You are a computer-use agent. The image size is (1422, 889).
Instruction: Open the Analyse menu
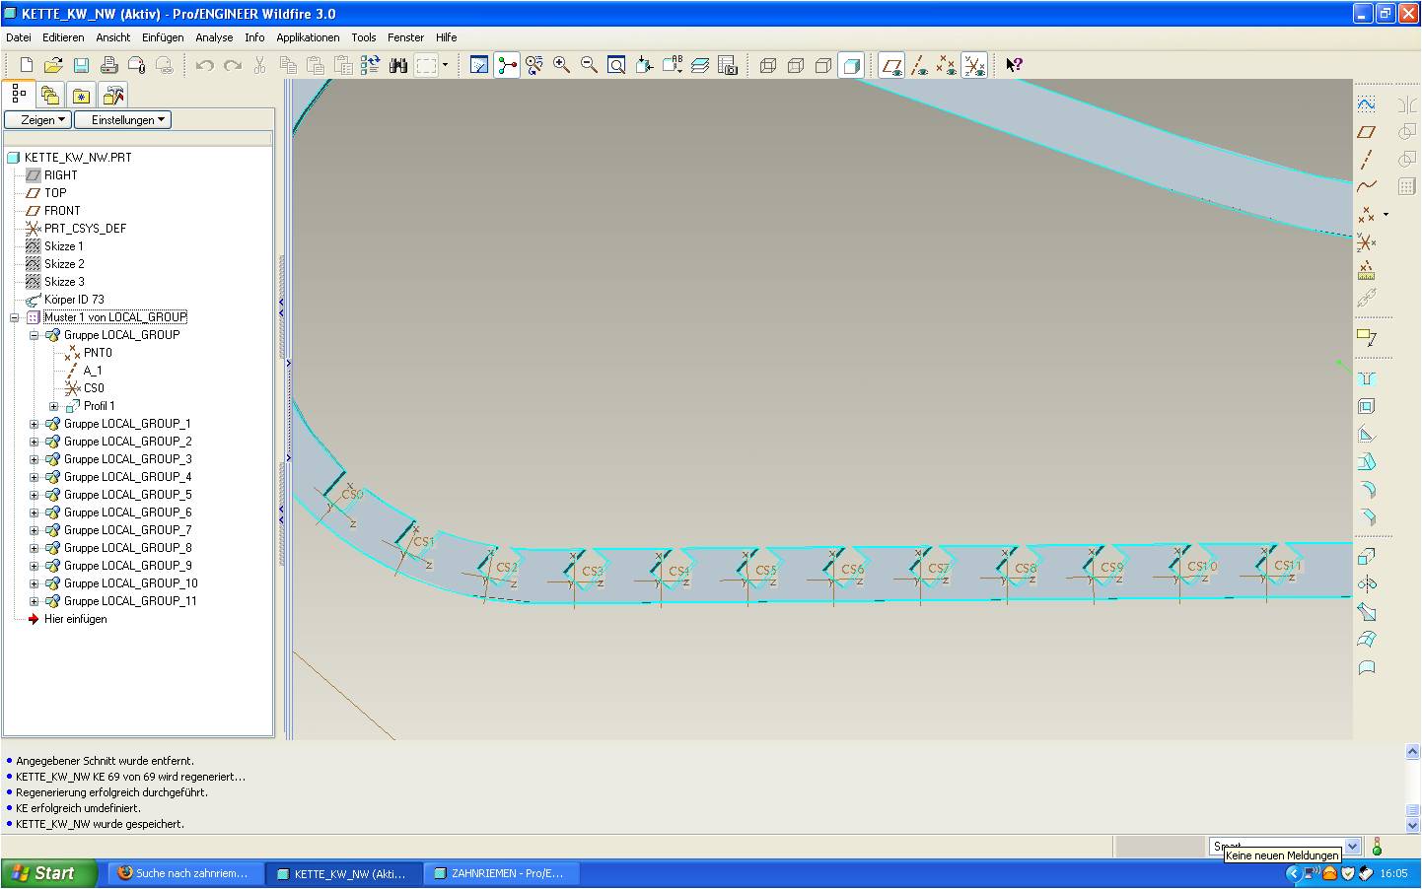(214, 37)
